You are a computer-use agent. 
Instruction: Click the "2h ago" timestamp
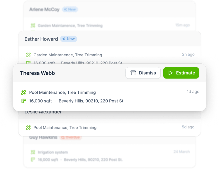click(188, 54)
